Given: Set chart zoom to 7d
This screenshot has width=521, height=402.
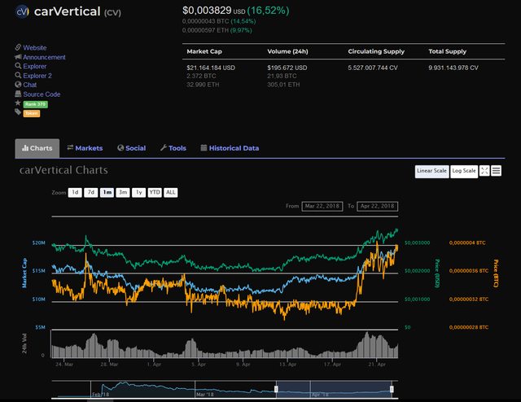Looking at the screenshot, I should (x=91, y=192).
